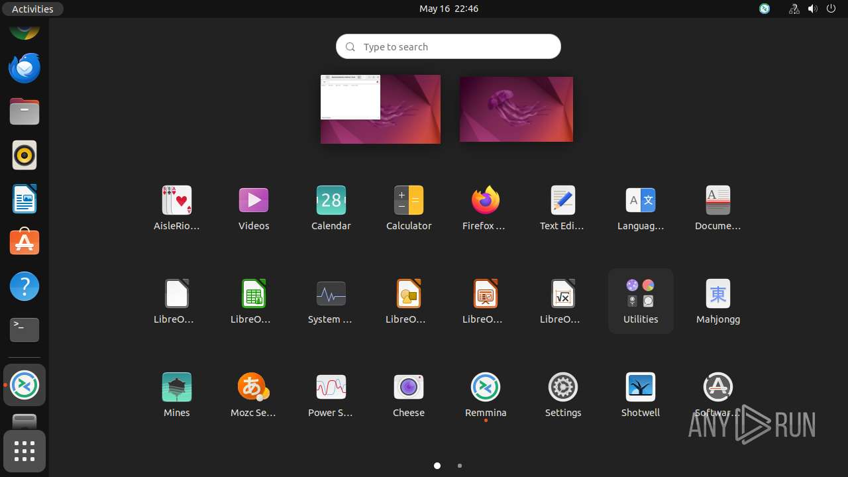
Task: Switch to the empty second workspace thumbnail
Action: (x=516, y=109)
